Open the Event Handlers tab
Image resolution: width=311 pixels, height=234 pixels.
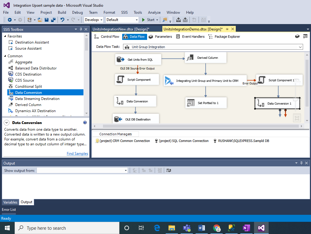tap(190, 37)
